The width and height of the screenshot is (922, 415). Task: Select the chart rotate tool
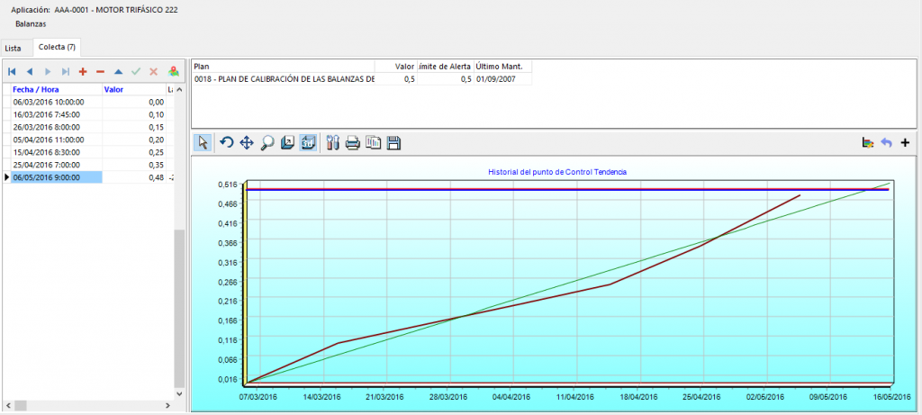click(x=227, y=142)
